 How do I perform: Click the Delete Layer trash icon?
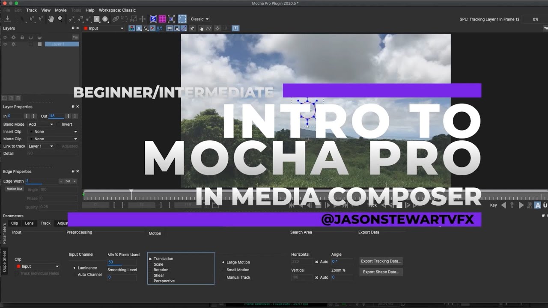coord(18,98)
